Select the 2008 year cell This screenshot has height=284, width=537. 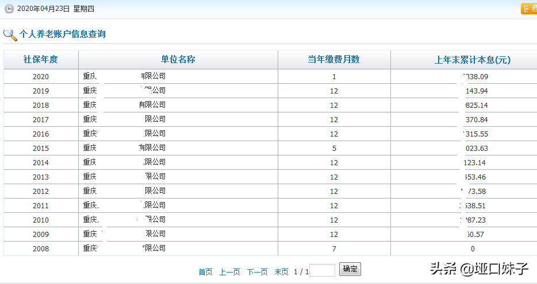41,249
